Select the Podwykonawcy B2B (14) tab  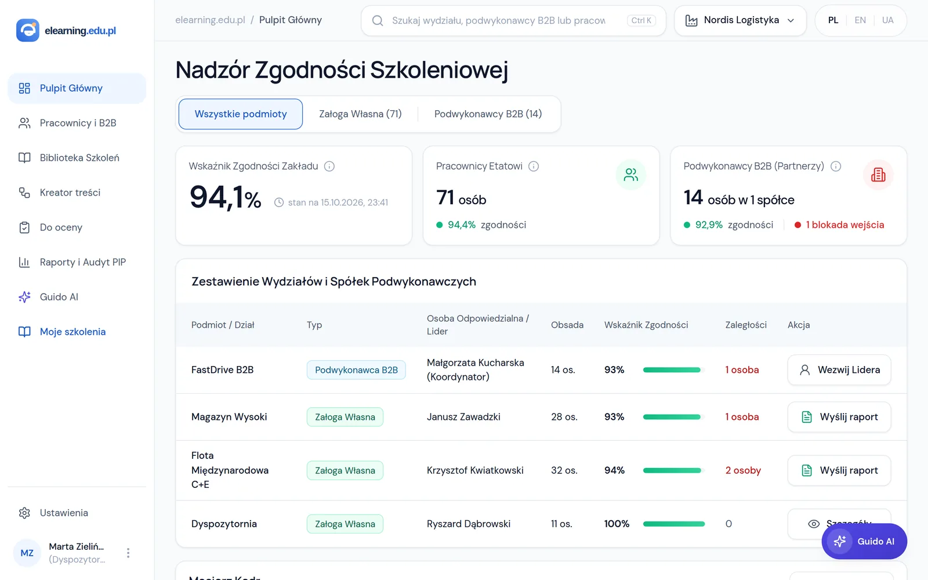488,114
